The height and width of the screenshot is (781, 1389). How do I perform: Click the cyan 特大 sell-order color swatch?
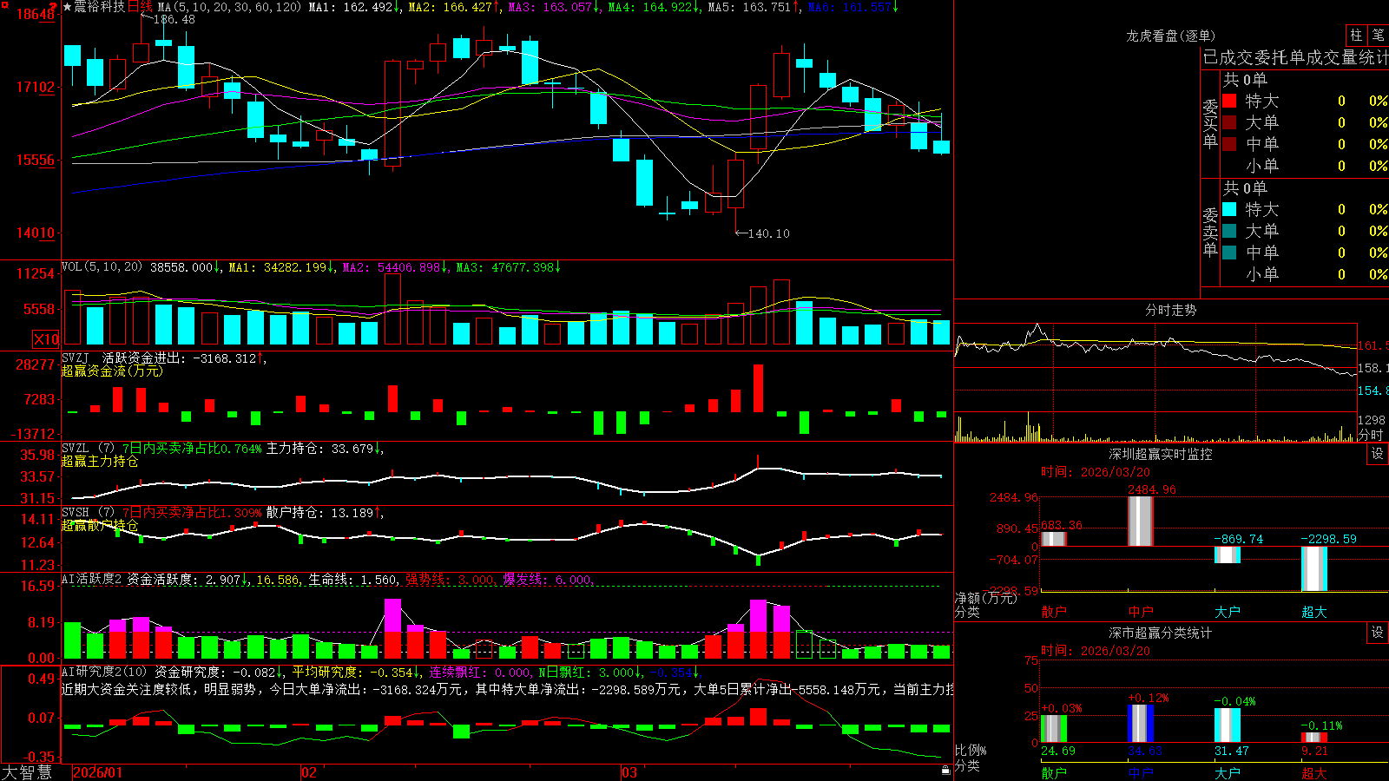[x=1229, y=209]
